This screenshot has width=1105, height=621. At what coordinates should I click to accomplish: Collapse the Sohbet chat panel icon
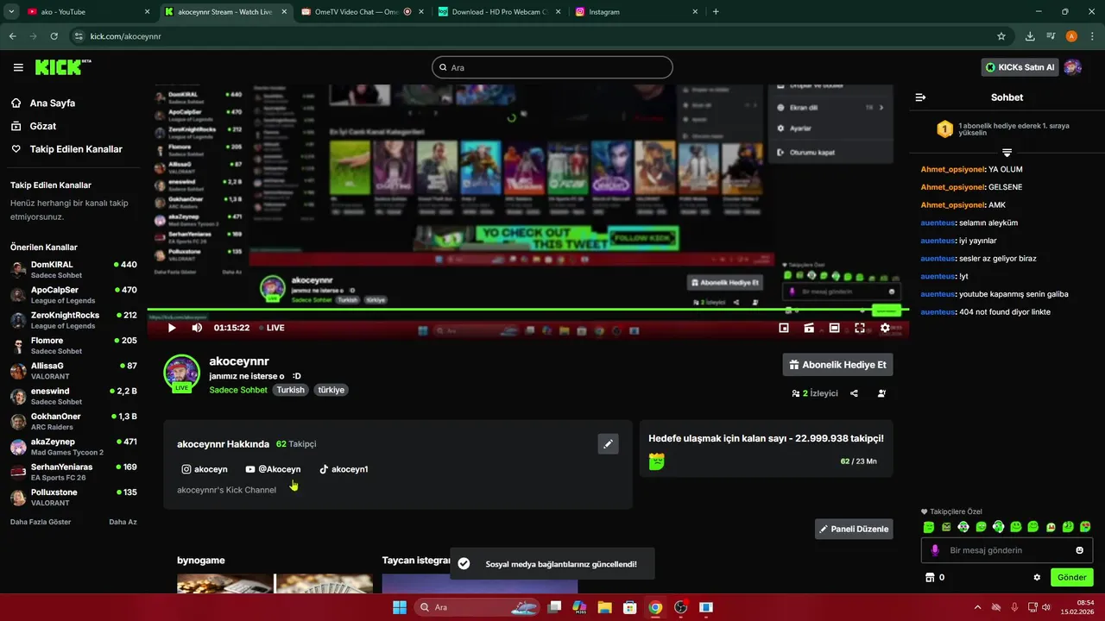(920, 97)
